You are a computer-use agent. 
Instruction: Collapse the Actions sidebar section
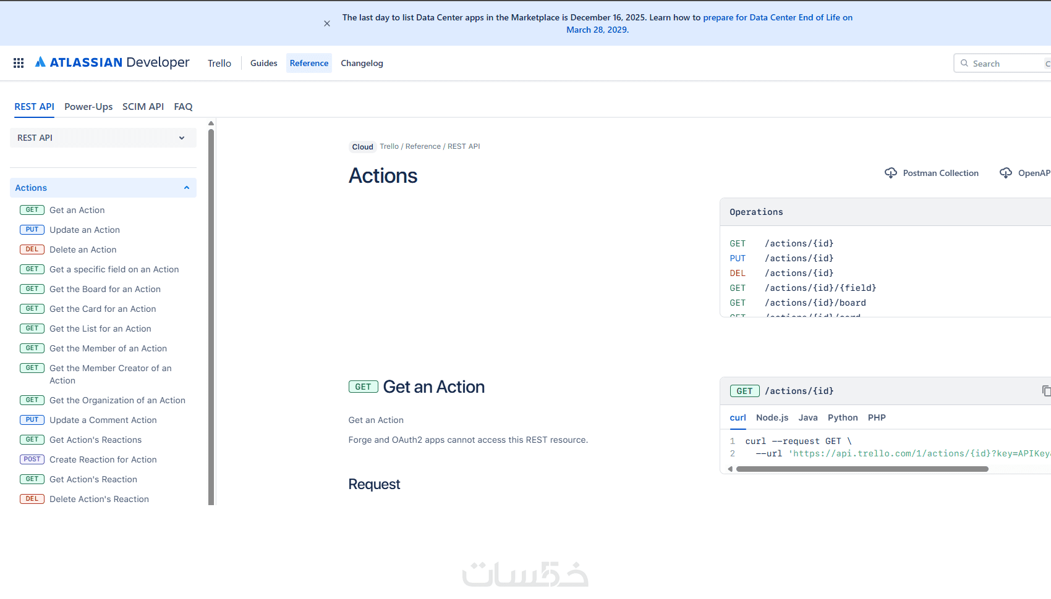[x=103, y=188]
